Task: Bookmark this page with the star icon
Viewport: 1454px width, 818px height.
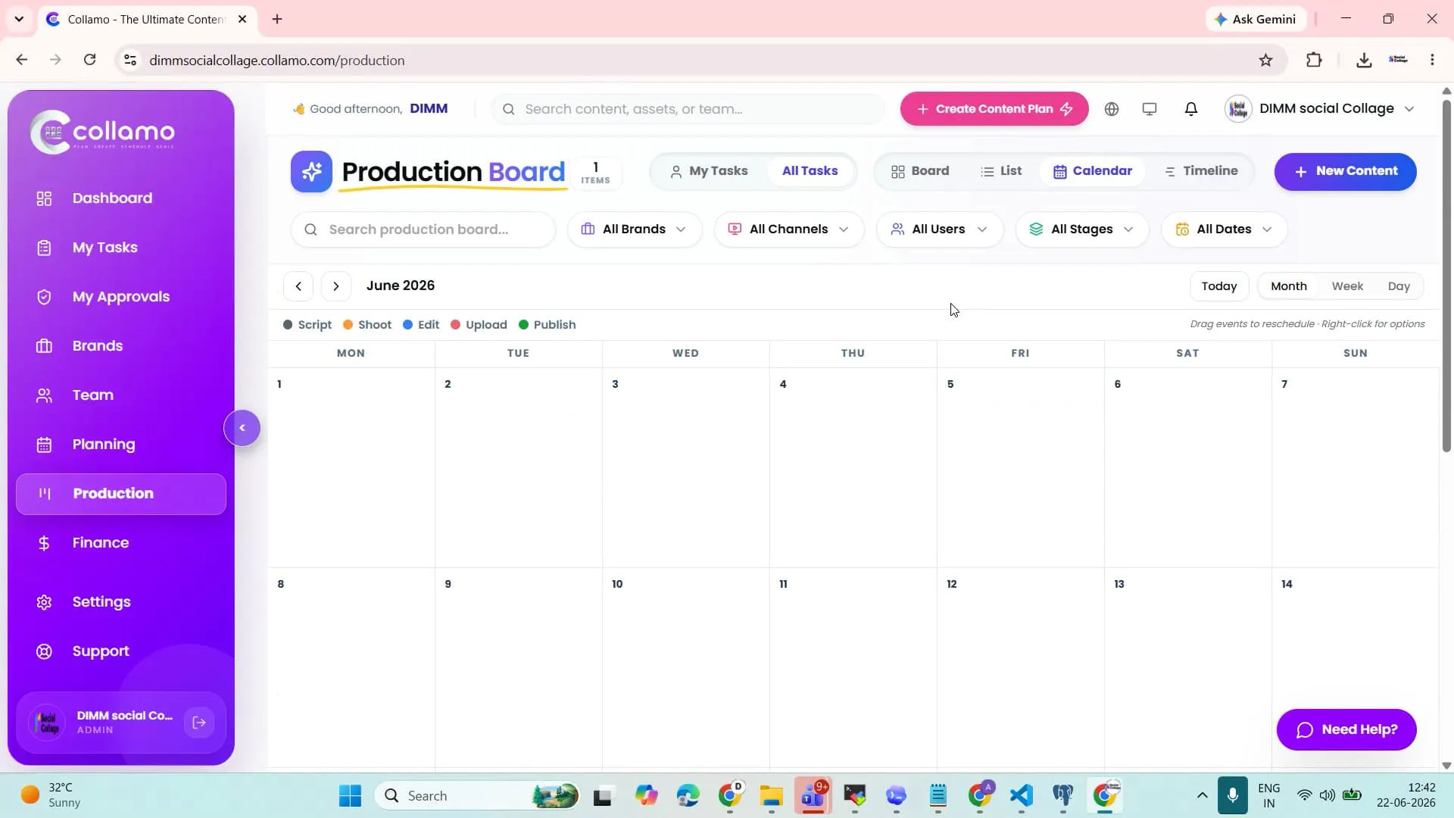Action: 1265,61
